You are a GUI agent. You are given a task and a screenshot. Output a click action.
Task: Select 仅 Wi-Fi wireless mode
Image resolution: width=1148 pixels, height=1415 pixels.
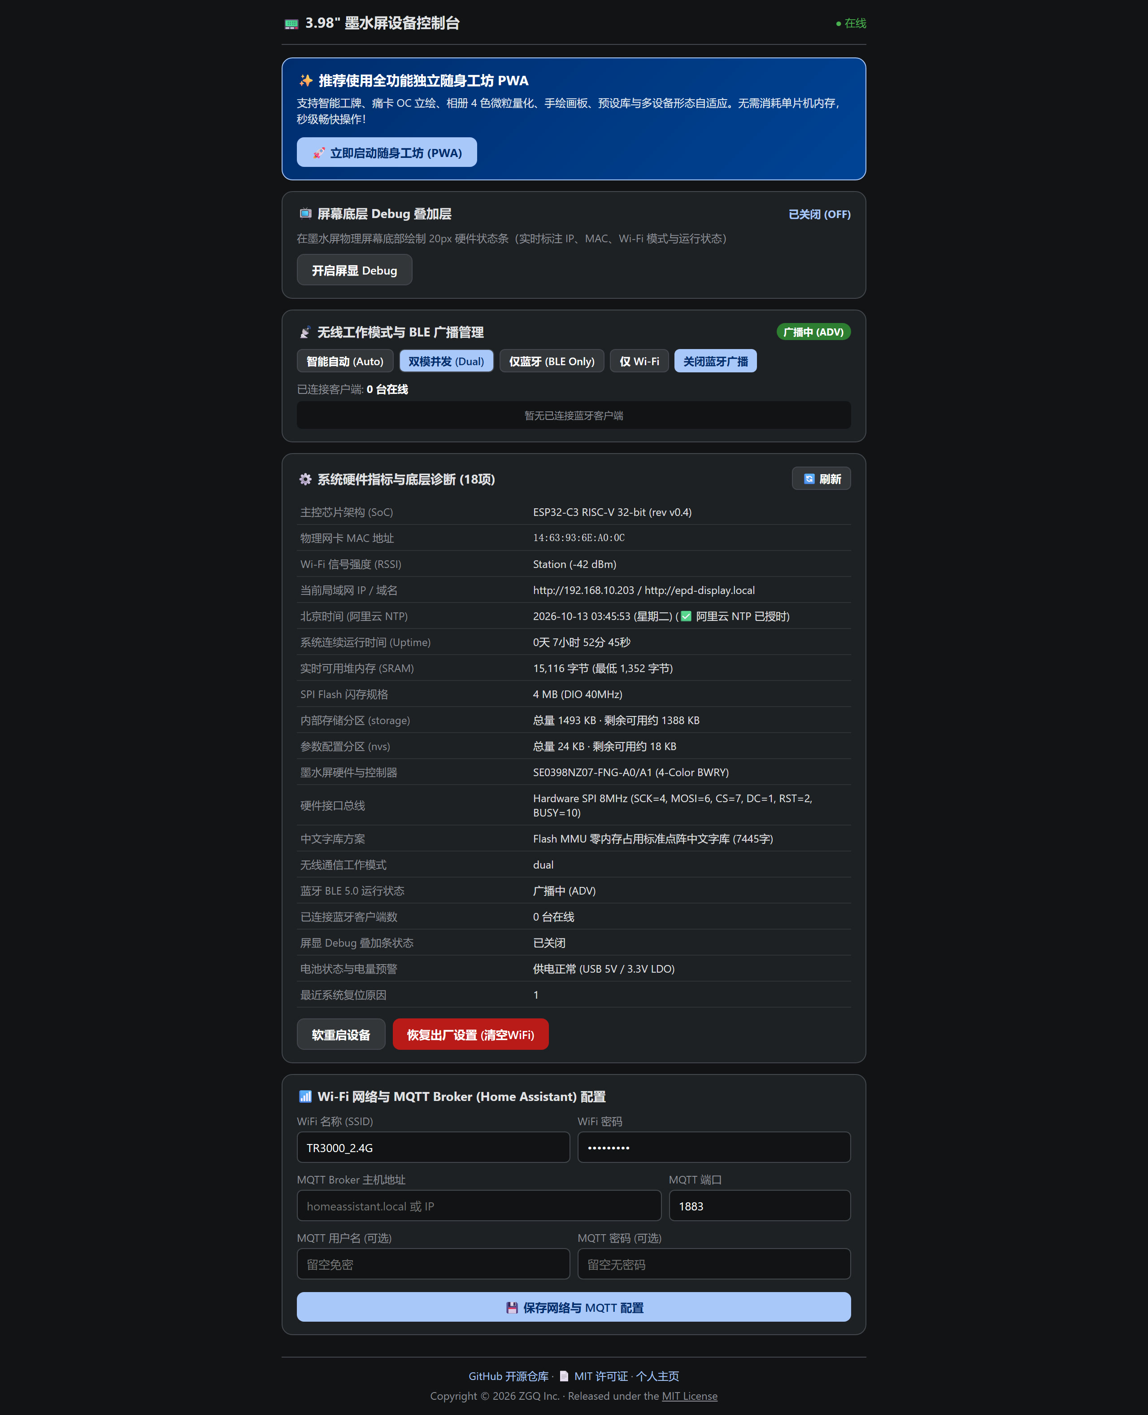(x=639, y=361)
